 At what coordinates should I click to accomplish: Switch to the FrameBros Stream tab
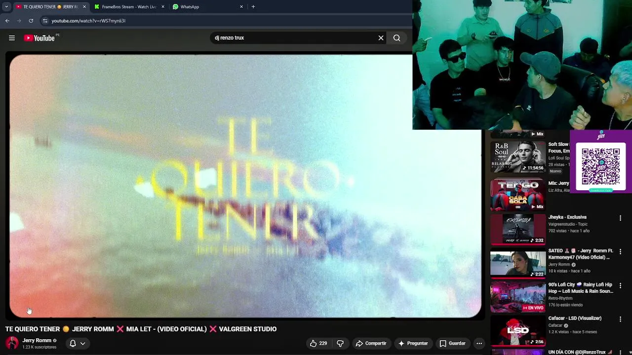129,7
